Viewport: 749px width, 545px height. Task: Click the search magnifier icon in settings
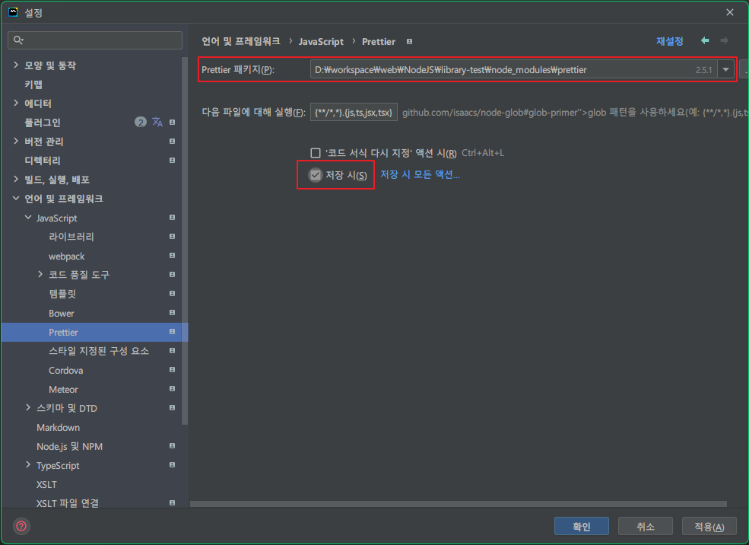18,40
